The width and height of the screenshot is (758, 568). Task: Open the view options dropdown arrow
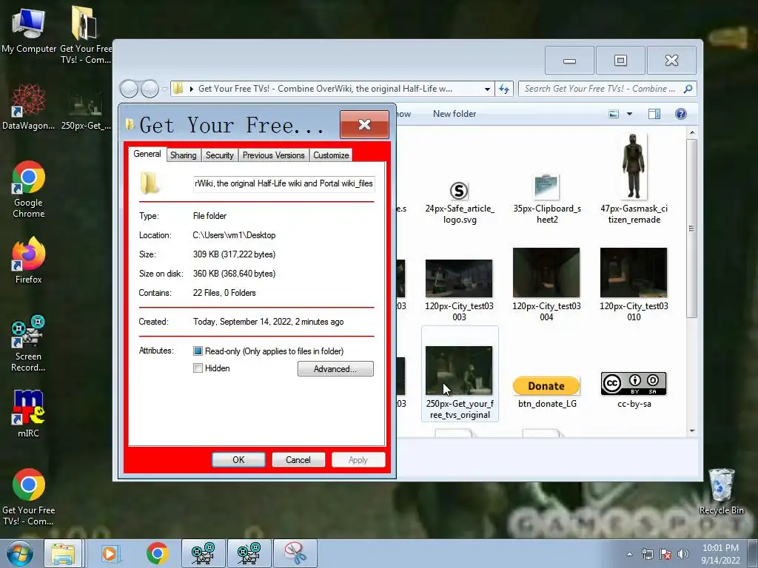(x=629, y=114)
